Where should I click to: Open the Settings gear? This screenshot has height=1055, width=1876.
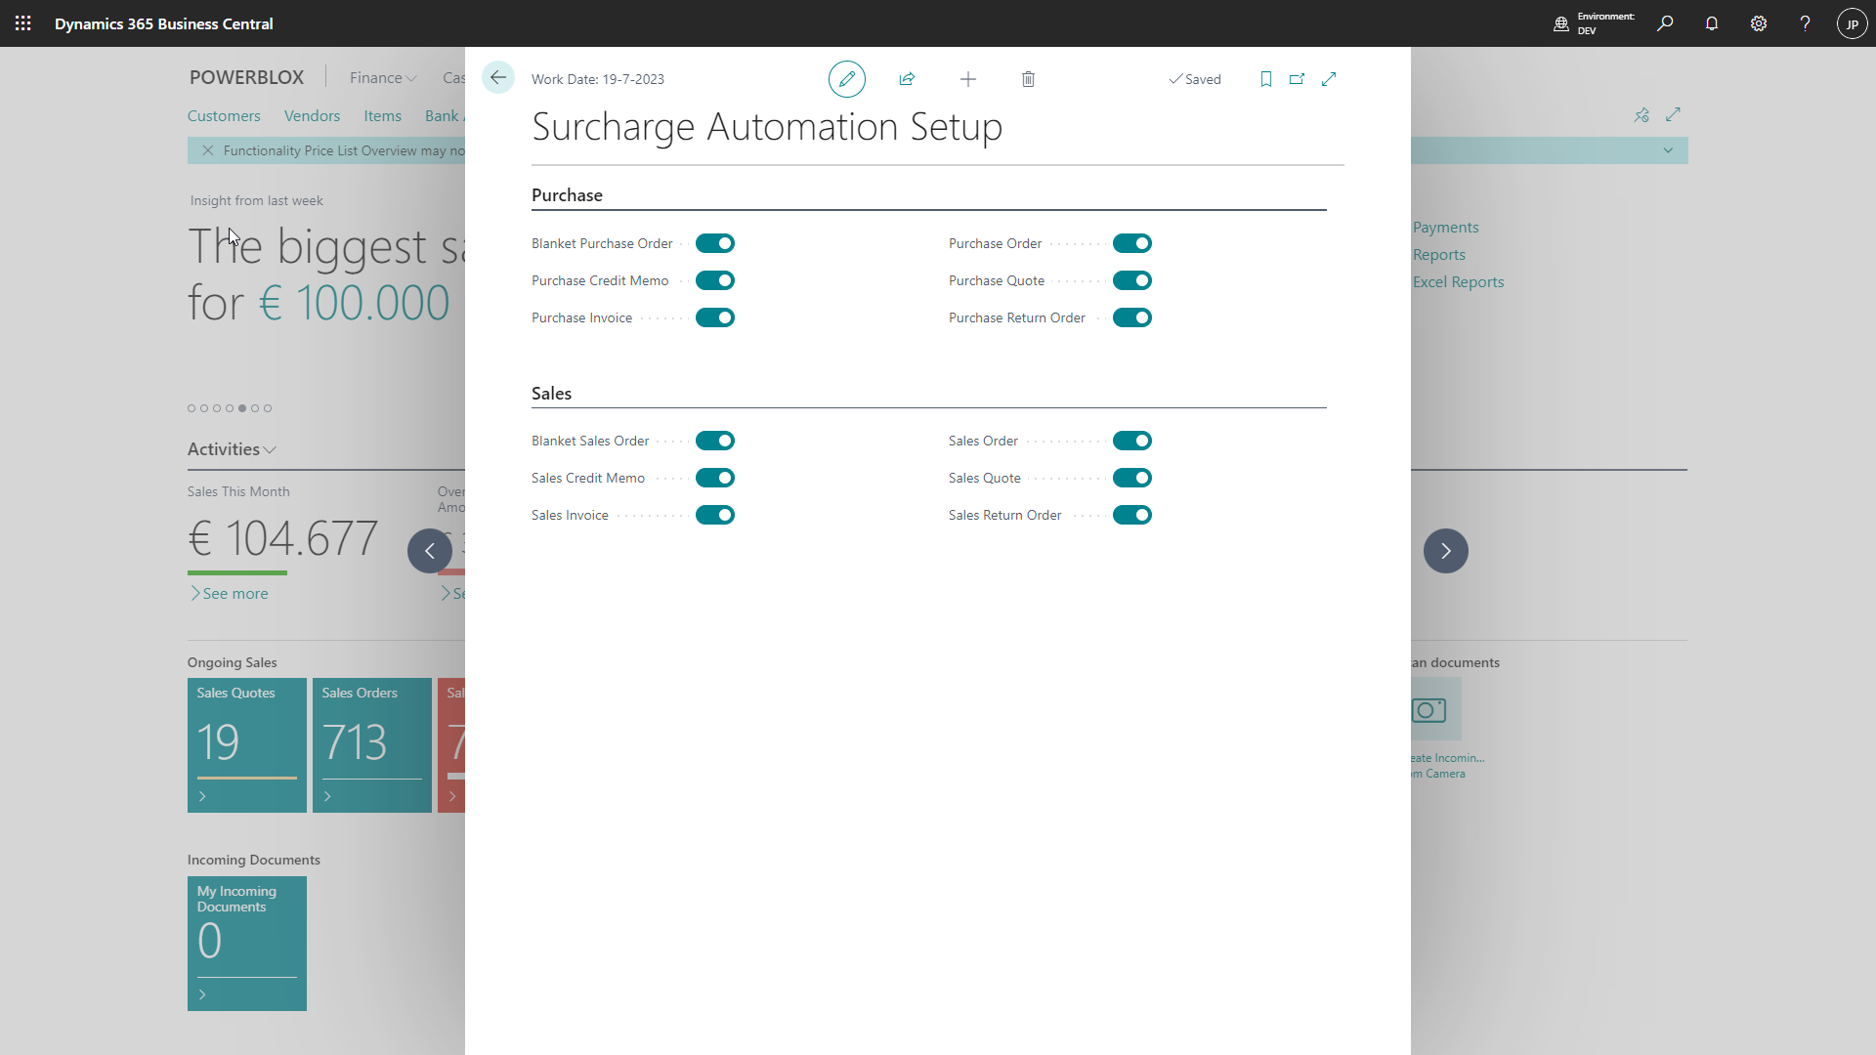pos(1759,22)
